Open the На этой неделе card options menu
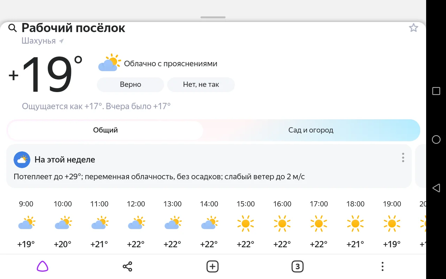This screenshot has height=279, width=446. coord(402,158)
